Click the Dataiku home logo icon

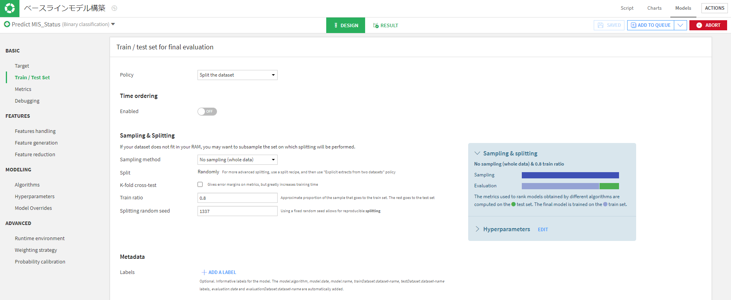(x=9, y=8)
